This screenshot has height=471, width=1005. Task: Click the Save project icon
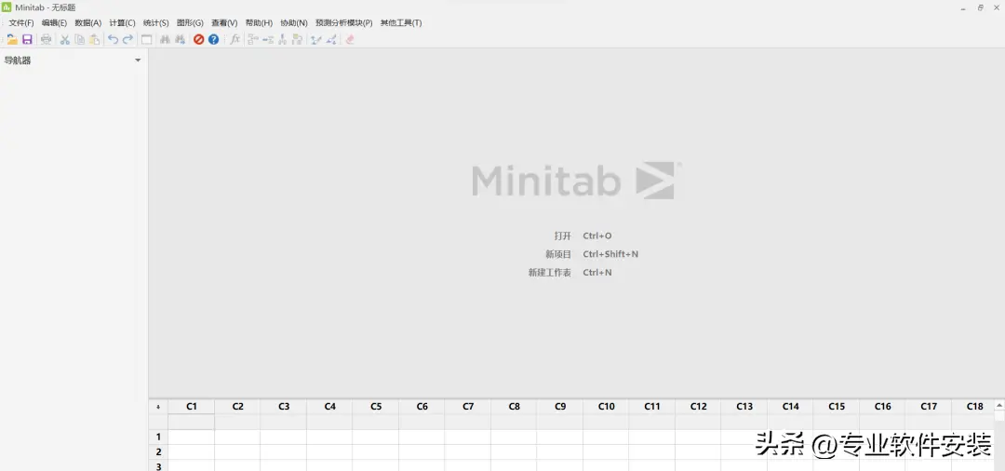click(27, 39)
